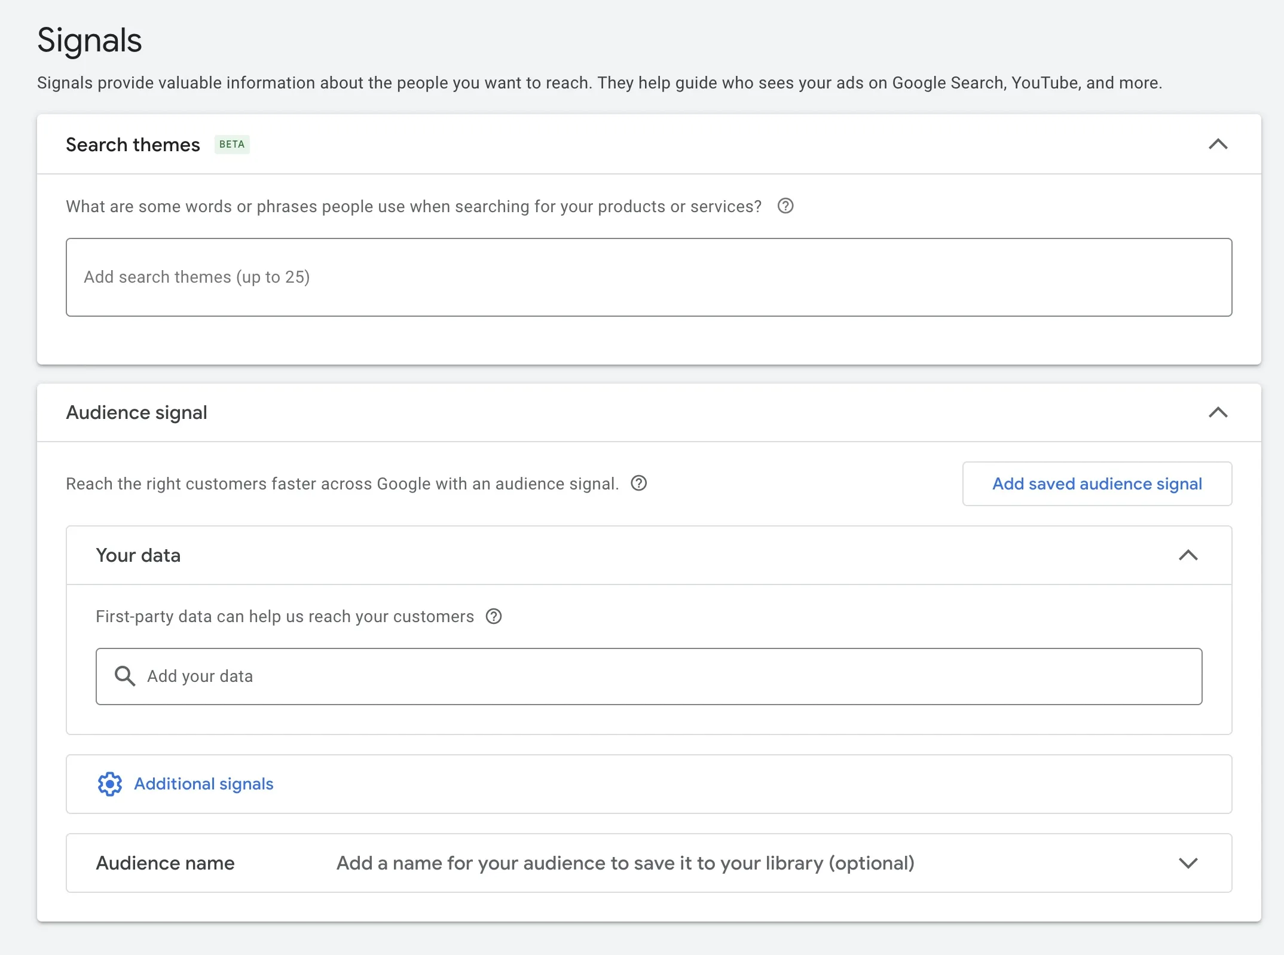Click the BETA badge
Image resolution: width=1284 pixels, height=955 pixels.
(x=232, y=144)
